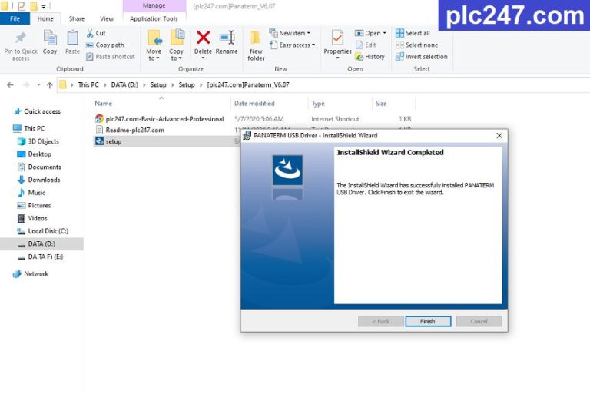This screenshot has height=394, width=590.
Task: Open the 3D Objects folder
Action: pyautogui.click(x=43, y=141)
